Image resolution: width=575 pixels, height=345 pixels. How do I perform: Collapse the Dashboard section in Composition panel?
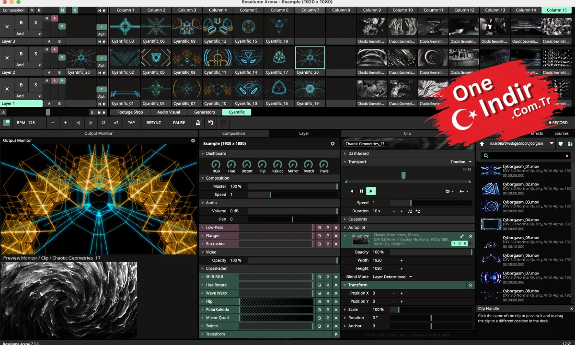point(202,154)
